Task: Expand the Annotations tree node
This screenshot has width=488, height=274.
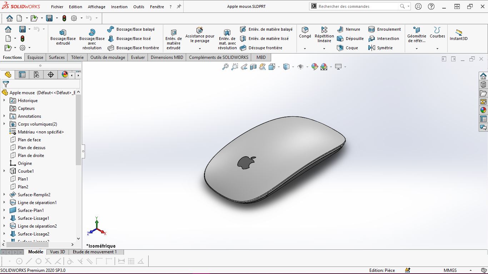Action: click(x=4, y=116)
